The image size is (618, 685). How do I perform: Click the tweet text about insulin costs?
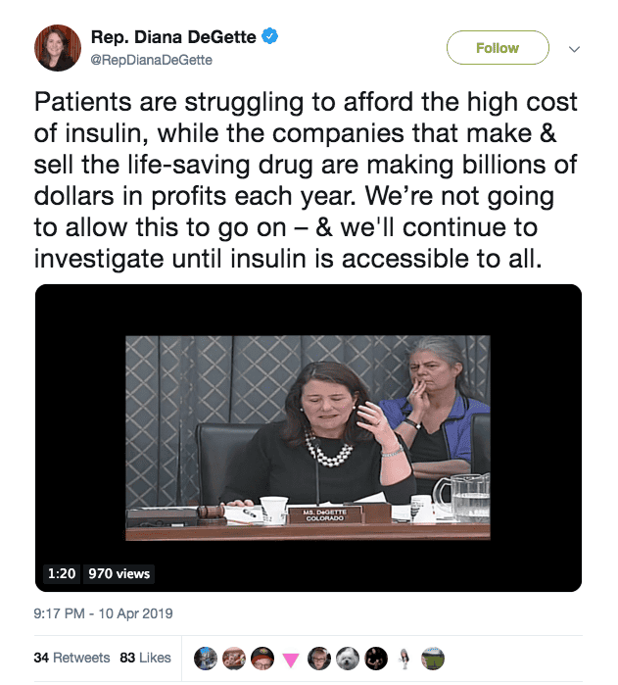[306, 182]
